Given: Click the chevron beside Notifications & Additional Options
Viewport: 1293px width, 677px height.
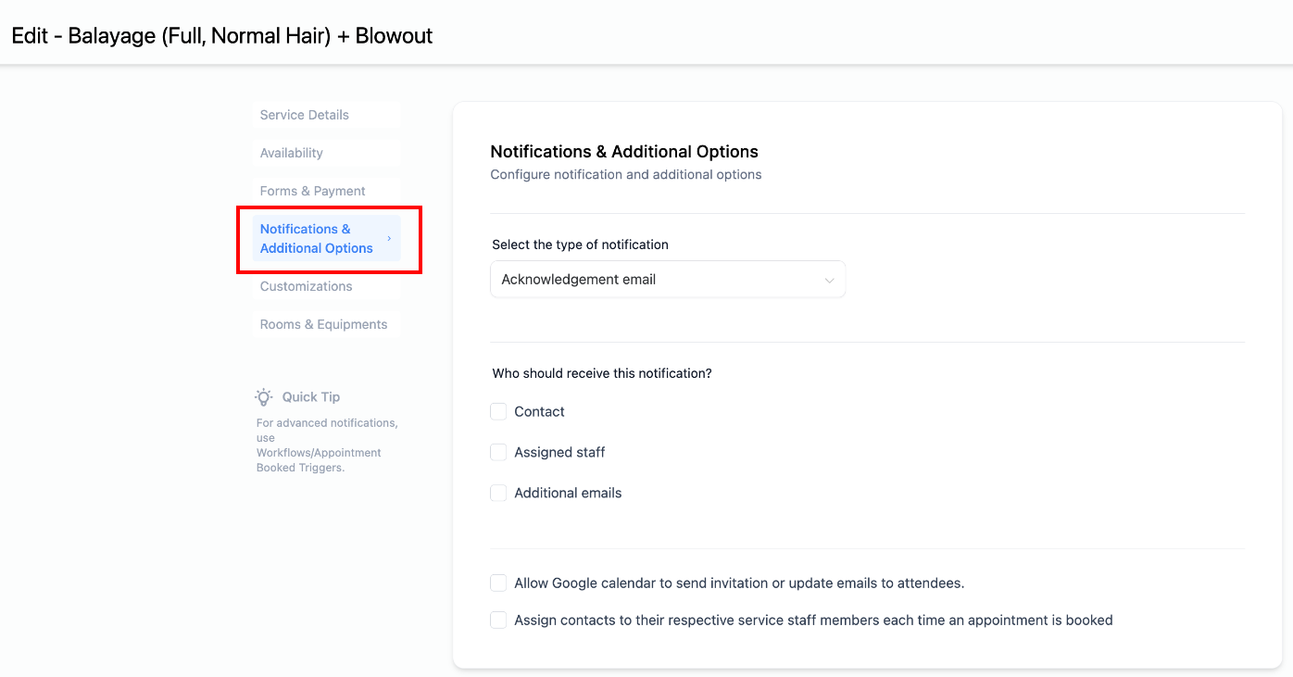Looking at the screenshot, I should coord(389,239).
